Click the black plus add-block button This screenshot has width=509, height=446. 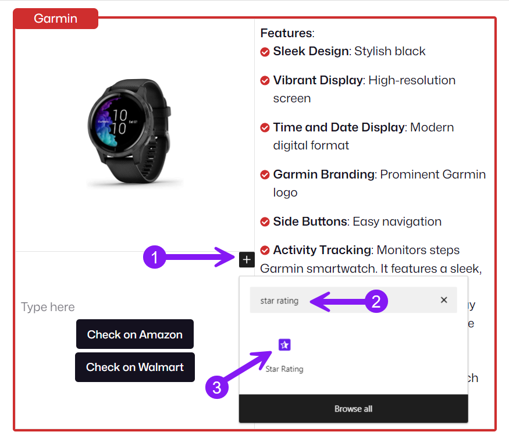(x=247, y=259)
